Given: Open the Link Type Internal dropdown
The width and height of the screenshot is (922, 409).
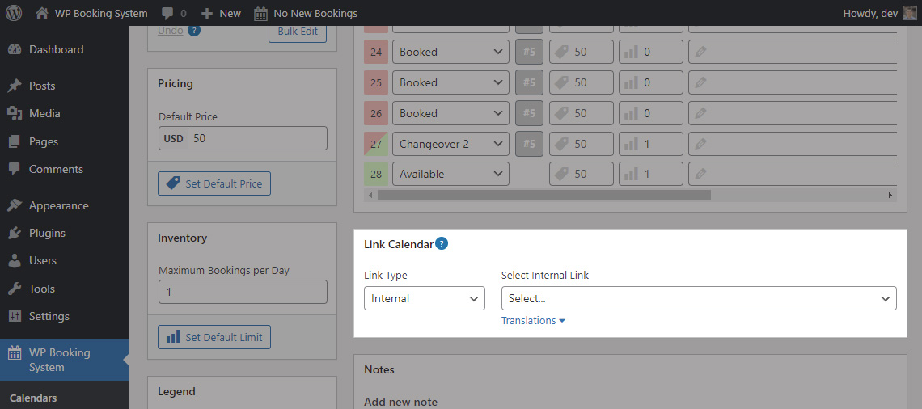Looking at the screenshot, I should (425, 298).
